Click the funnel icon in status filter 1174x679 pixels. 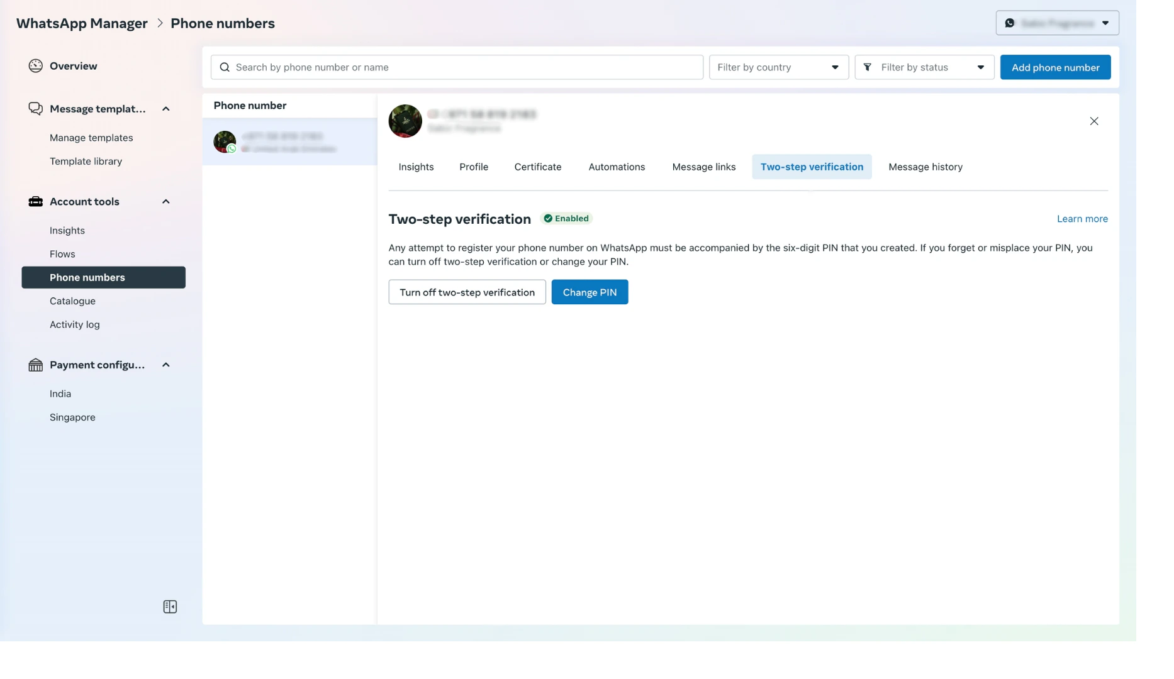coord(868,67)
